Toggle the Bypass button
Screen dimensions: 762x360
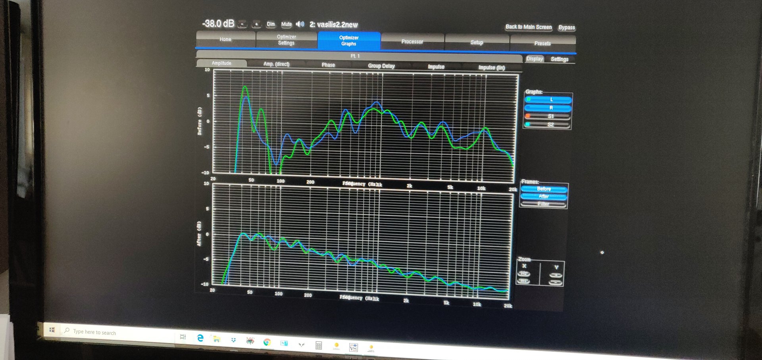tap(566, 27)
